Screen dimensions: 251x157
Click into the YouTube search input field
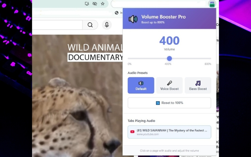click(x=57, y=25)
